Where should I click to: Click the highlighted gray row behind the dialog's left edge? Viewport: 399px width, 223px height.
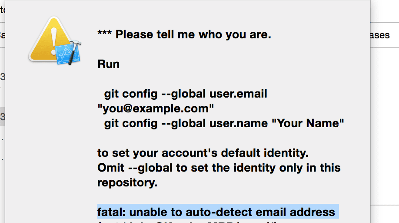[3, 117]
